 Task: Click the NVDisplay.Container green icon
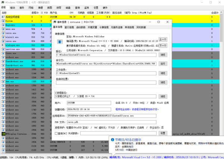(3, 134)
